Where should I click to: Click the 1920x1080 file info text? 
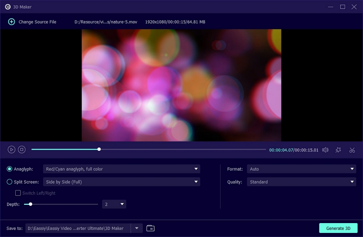[175, 22]
